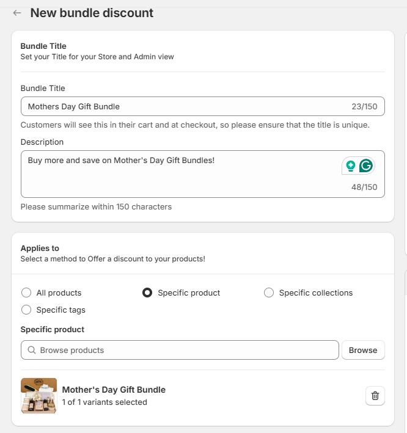Click the green lightbulb suggestion icon
The width and height of the screenshot is (407, 433).
pyautogui.click(x=351, y=166)
